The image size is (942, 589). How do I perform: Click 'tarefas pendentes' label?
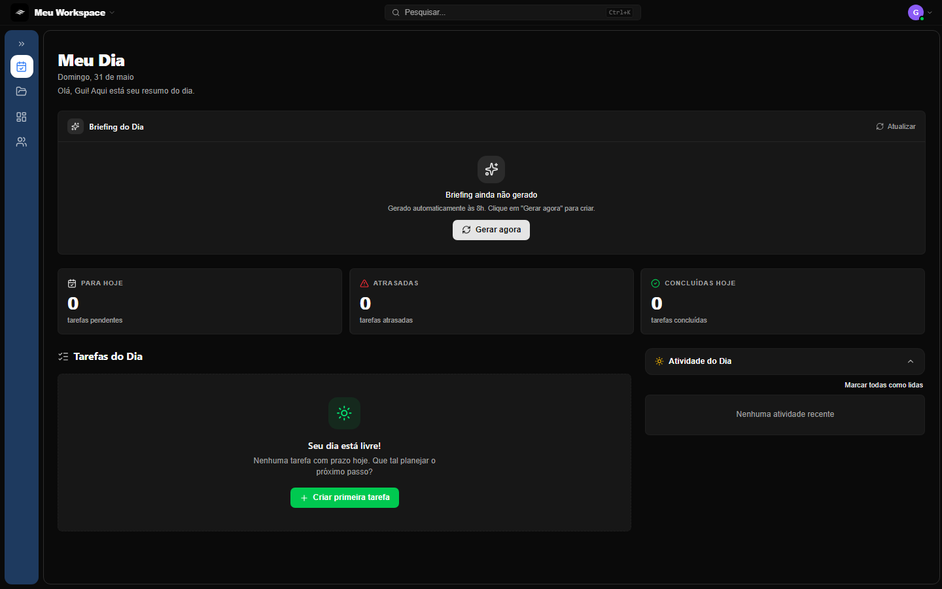[95, 320]
